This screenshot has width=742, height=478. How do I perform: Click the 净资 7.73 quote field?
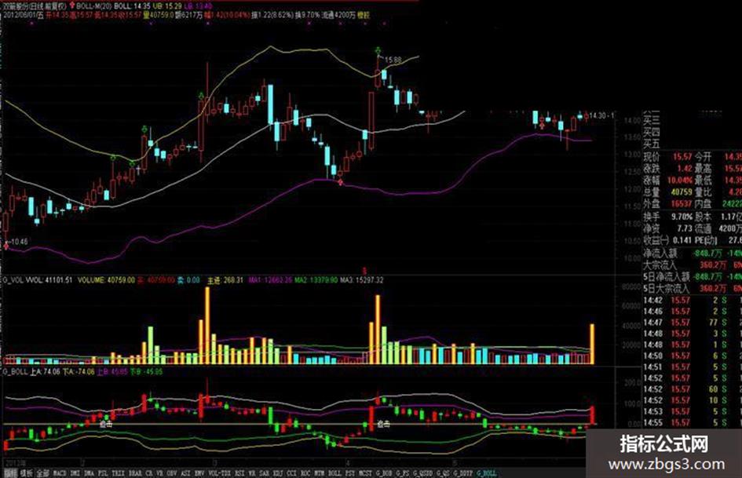click(x=667, y=228)
